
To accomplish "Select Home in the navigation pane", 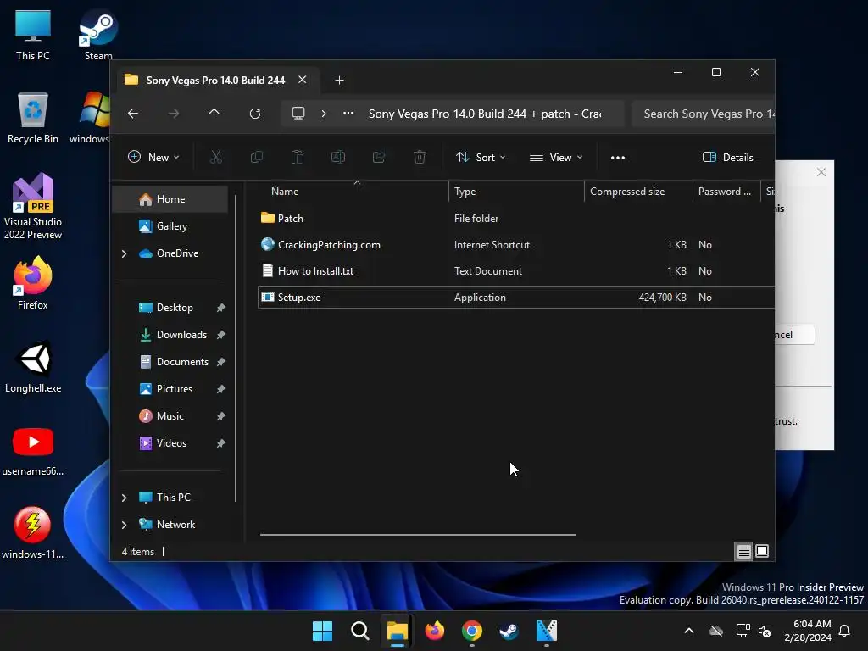I will 170,199.
